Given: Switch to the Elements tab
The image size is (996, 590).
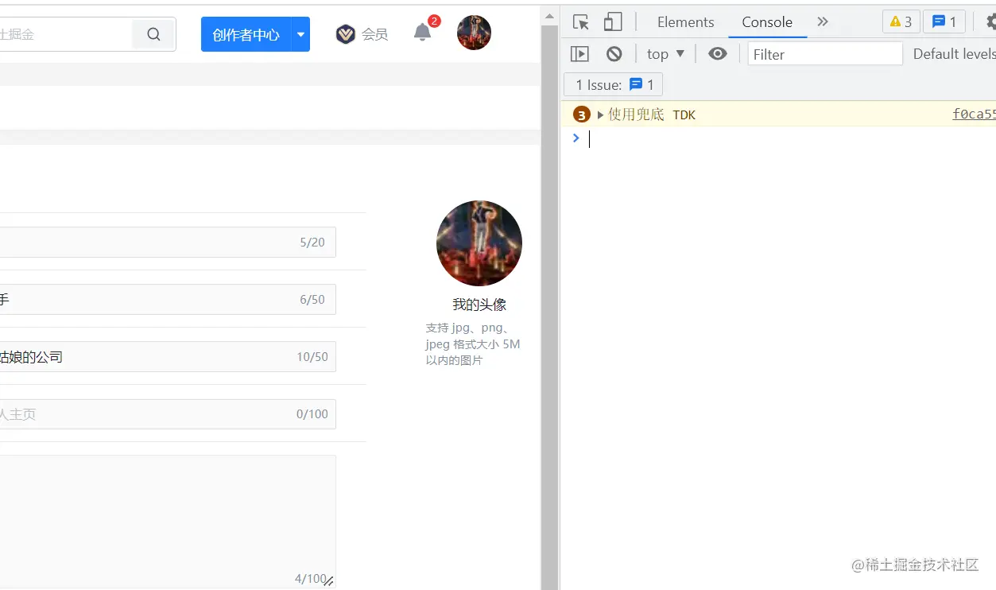Looking at the screenshot, I should 685,22.
